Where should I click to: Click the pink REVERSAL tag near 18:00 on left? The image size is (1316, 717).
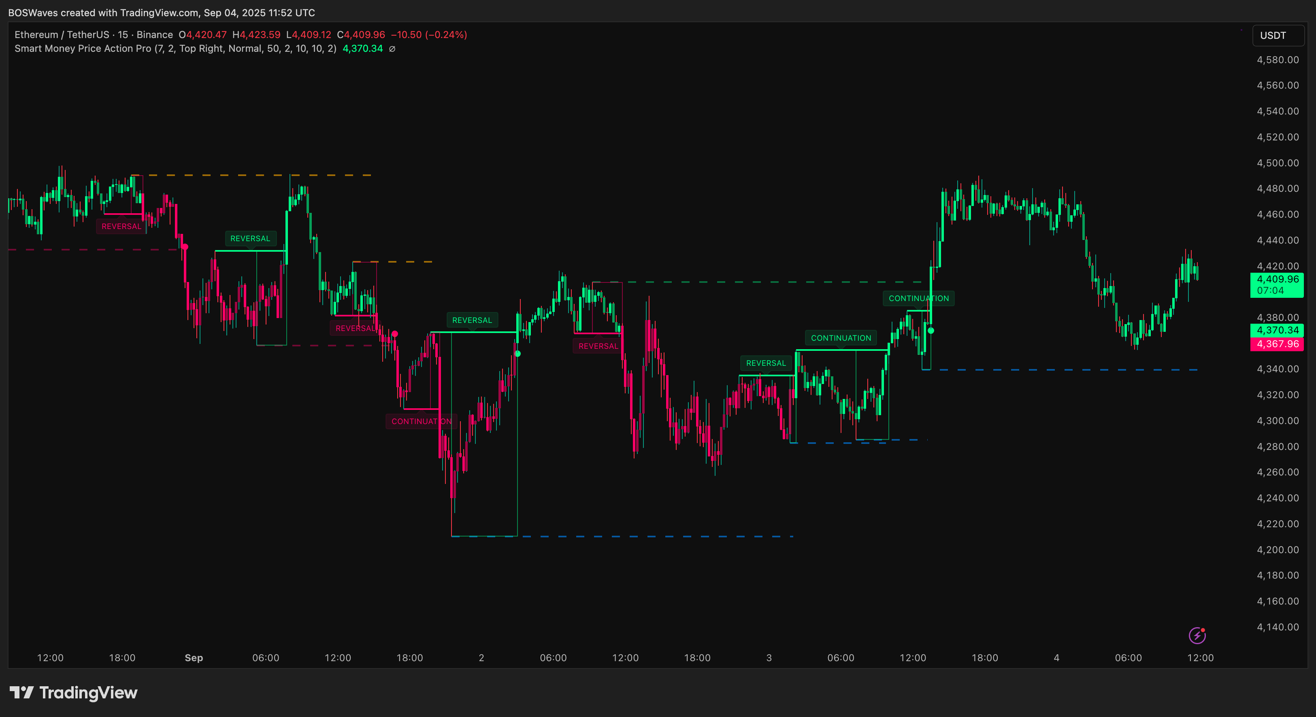121,226
